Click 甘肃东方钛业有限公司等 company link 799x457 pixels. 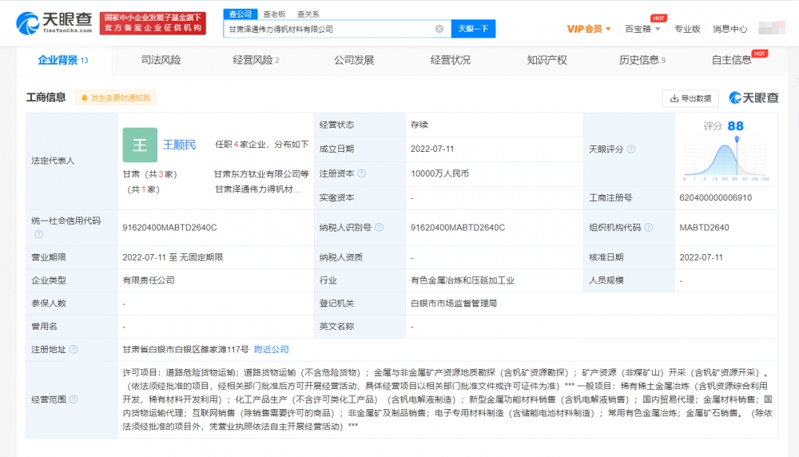pos(261,174)
